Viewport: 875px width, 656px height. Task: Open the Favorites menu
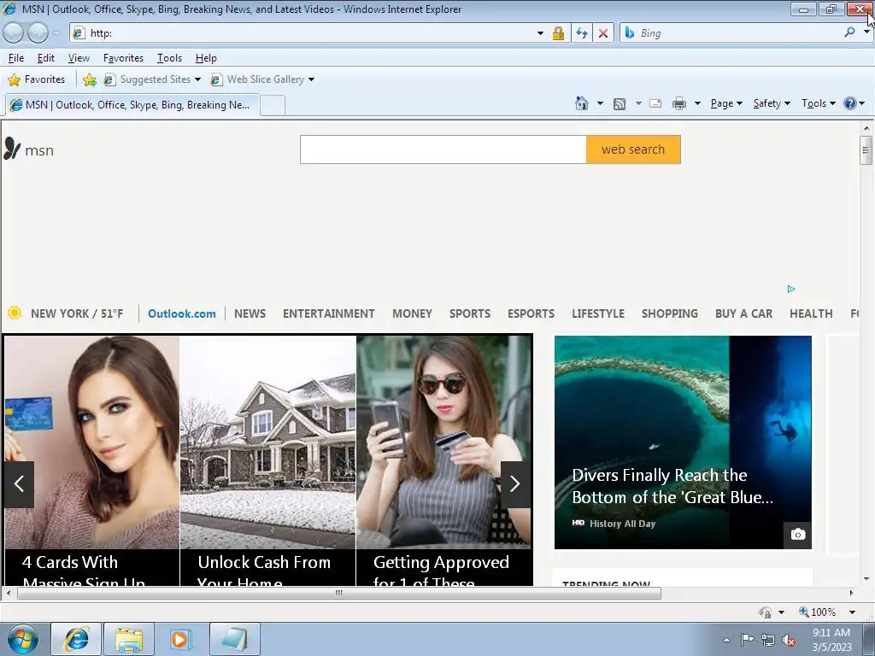click(x=123, y=58)
